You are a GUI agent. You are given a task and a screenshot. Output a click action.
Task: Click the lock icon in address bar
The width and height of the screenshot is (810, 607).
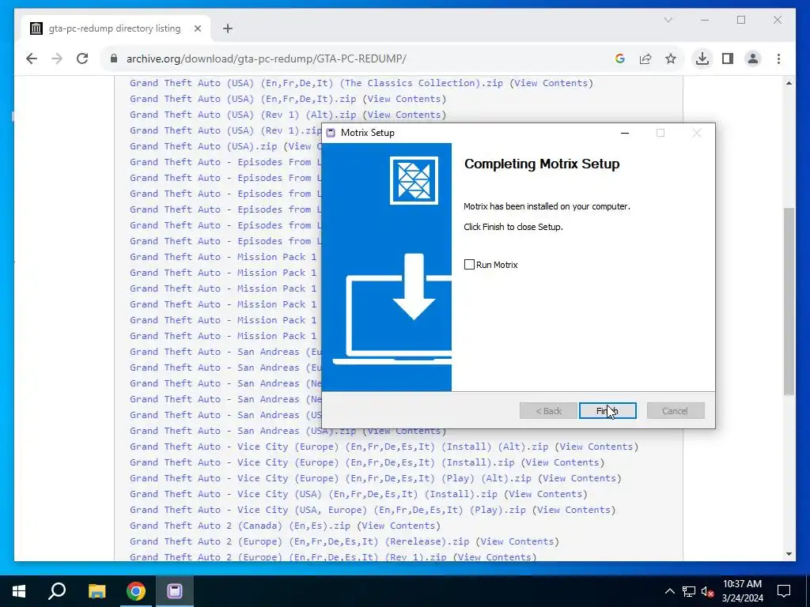point(114,58)
